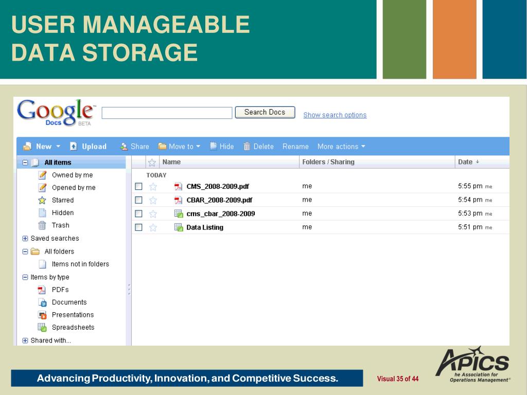Screen dimensions: 527x395
Task: Select Starred in the sidebar
Action: (x=63, y=200)
